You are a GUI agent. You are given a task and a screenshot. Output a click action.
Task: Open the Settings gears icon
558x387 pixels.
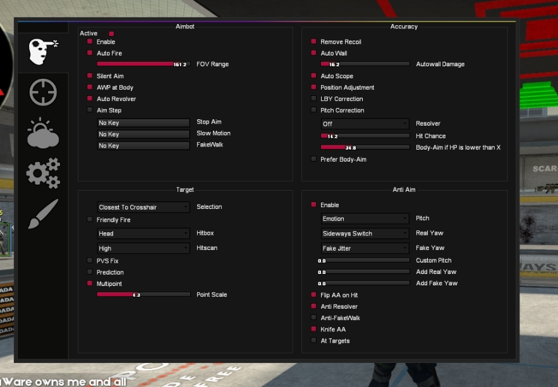coord(42,174)
